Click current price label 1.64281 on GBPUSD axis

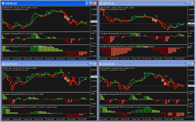pos(191,23)
